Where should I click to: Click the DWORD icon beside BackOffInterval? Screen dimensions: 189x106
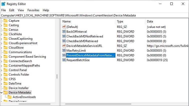tap(64, 32)
